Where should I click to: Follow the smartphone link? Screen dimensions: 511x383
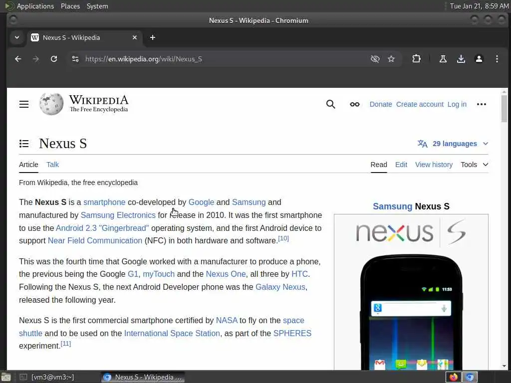[104, 202]
